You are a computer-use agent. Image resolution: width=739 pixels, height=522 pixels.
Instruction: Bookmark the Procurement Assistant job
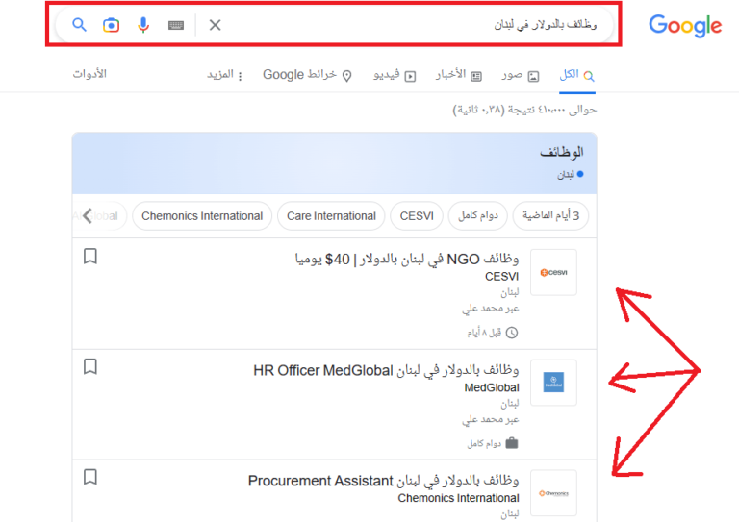tap(90, 477)
